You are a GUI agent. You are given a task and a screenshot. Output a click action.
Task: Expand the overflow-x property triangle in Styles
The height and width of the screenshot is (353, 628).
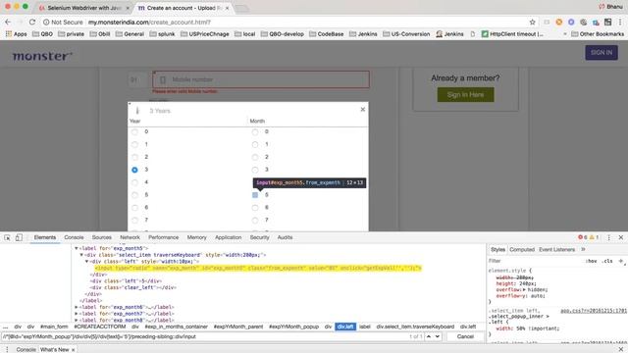[x=524, y=289]
